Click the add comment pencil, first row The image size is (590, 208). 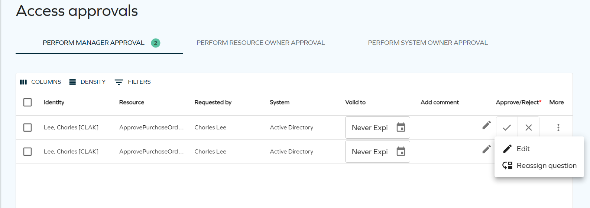tap(486, 125)
